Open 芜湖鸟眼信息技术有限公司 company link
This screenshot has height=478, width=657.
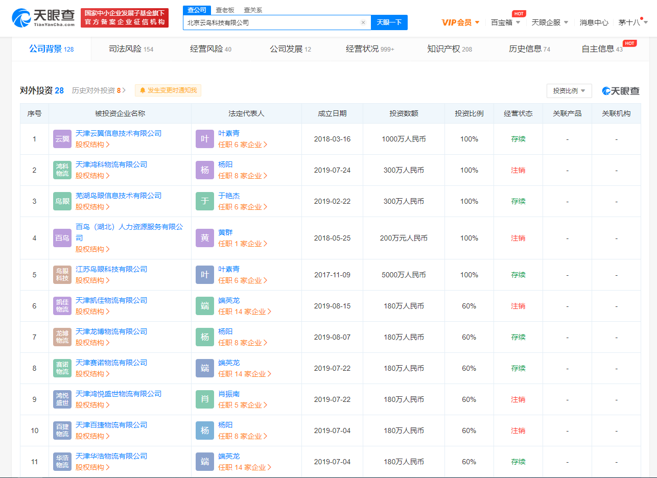[119, 196]
